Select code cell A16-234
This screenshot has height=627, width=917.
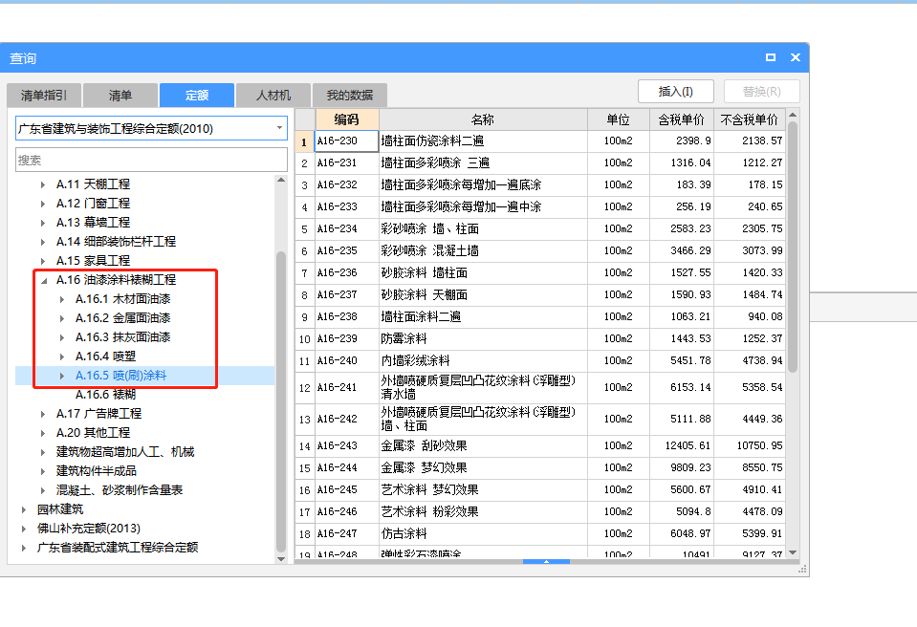click(x=347, y=229)
